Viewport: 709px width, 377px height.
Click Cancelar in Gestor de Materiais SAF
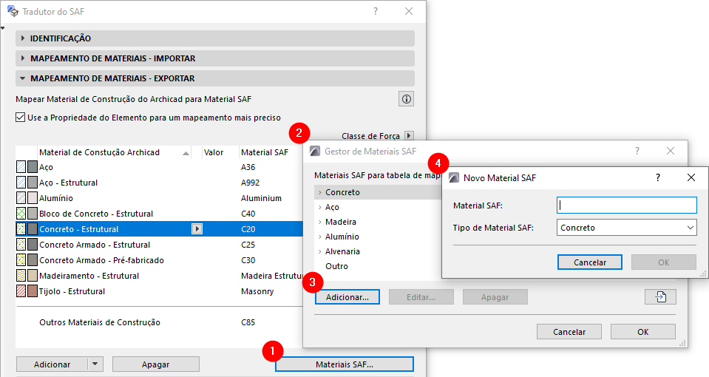569,332
